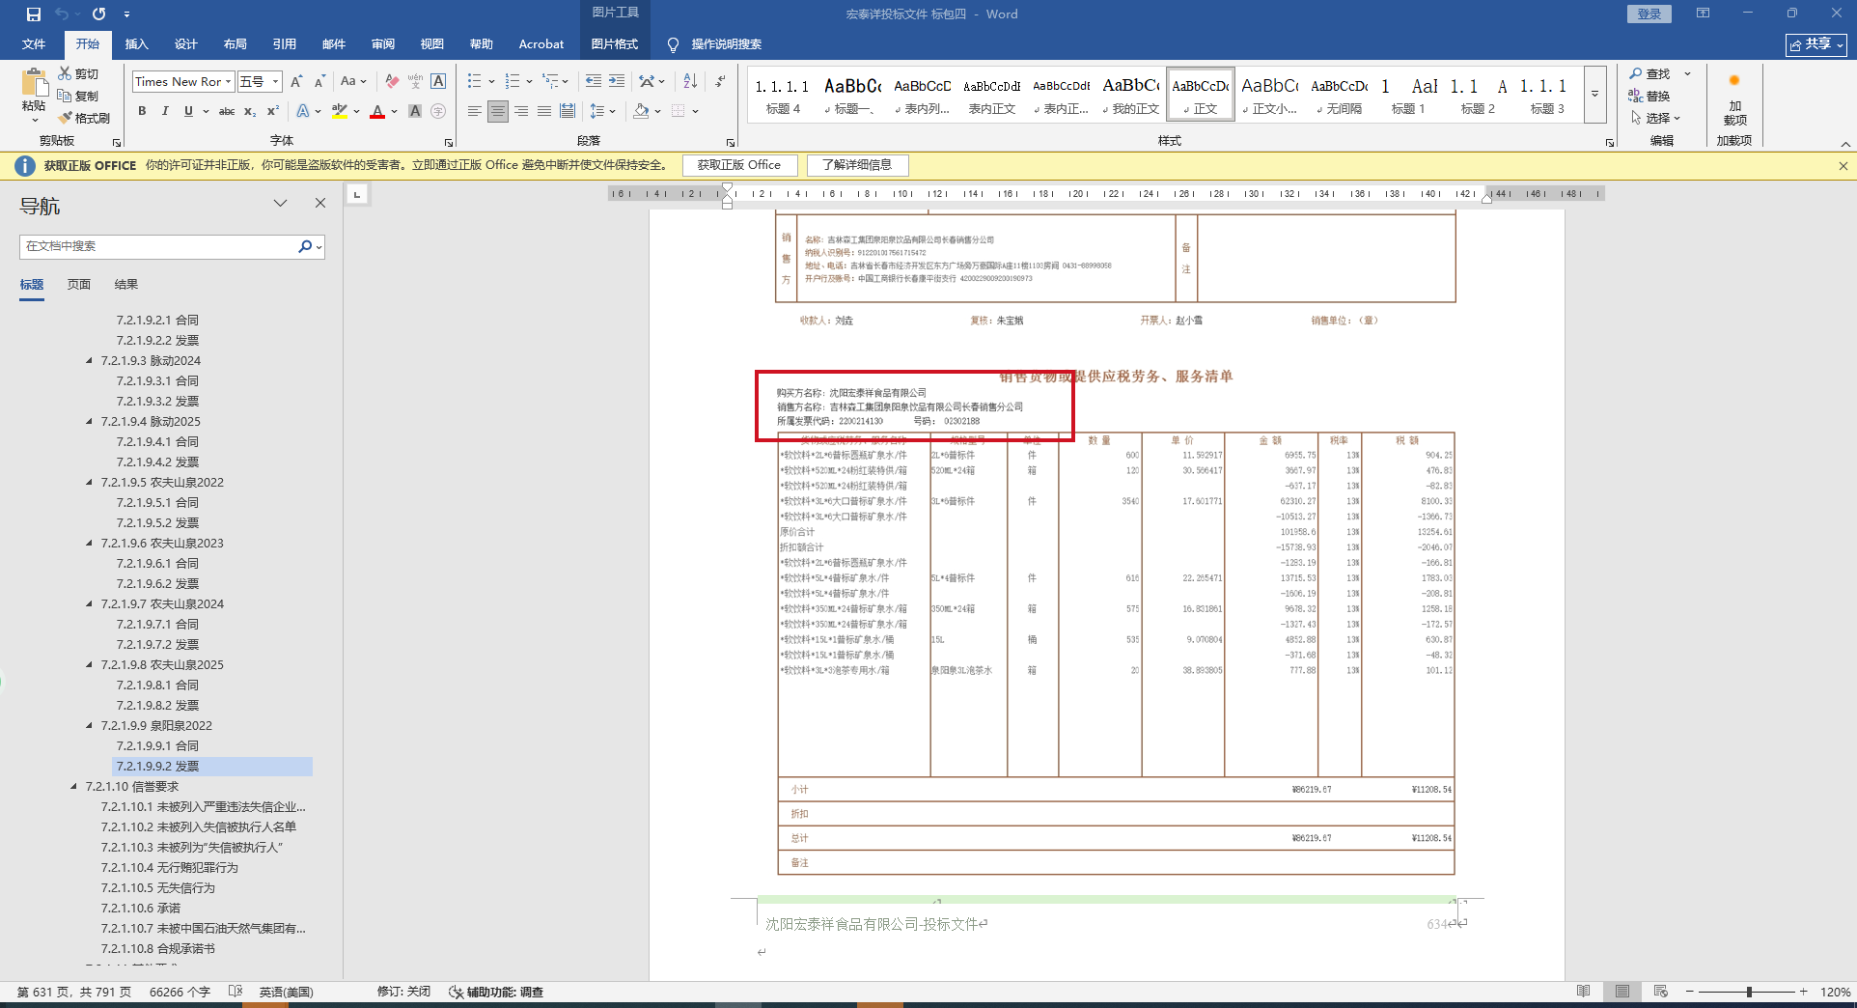Click the Sort icon in paragraph group
Screen dimensions: 1857x1008
point(690,81)
